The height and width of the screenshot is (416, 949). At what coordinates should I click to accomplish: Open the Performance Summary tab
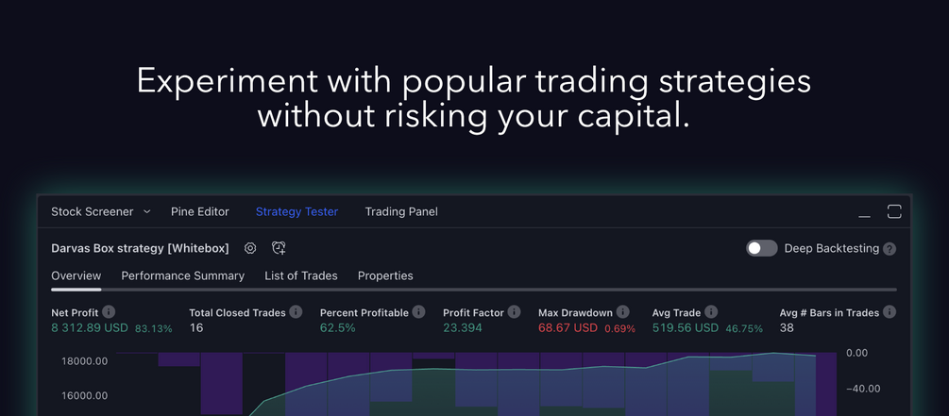[x=183, y=276]
